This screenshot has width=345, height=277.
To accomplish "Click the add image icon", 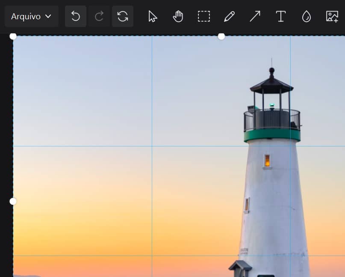I will (x=332, y=16).
